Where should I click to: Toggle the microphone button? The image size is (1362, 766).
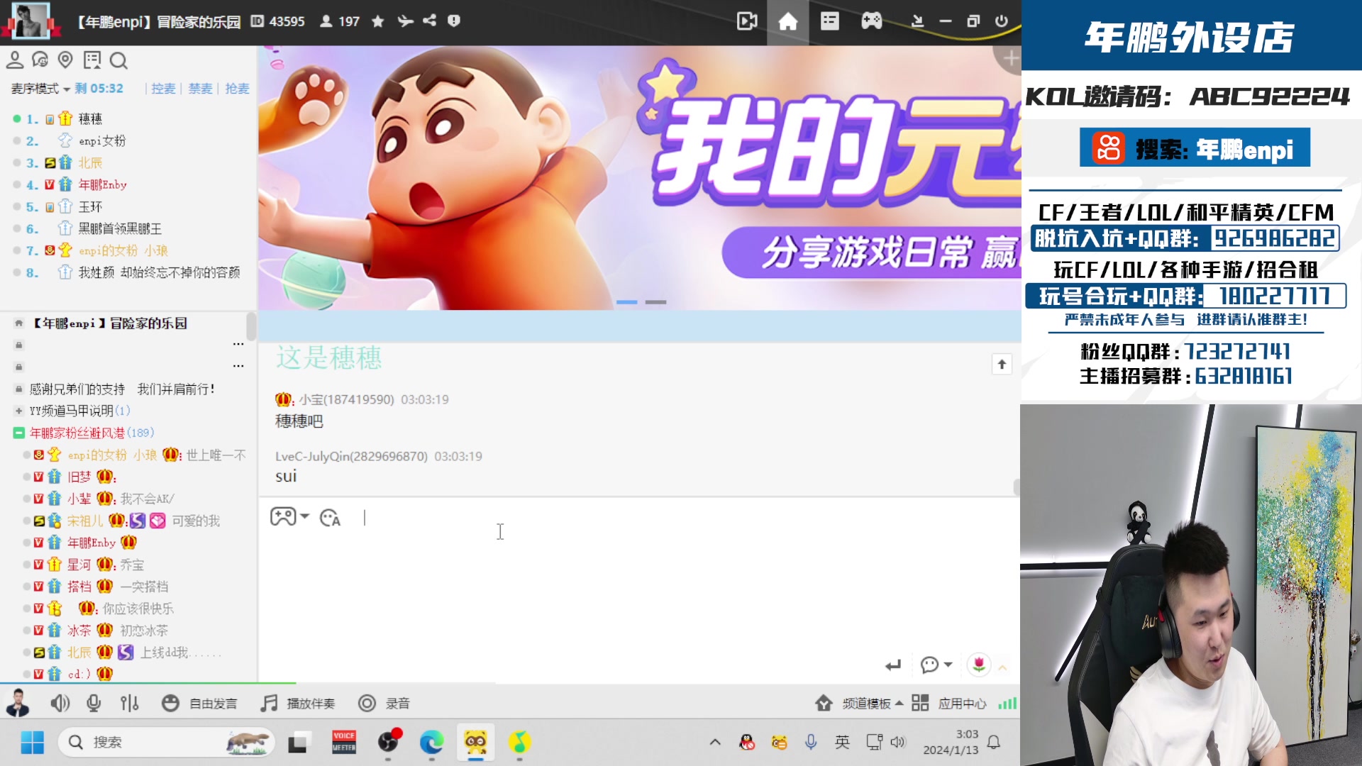click(94, 704)
